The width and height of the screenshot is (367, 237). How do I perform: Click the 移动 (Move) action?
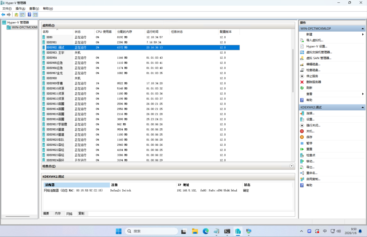click(310, 161)
